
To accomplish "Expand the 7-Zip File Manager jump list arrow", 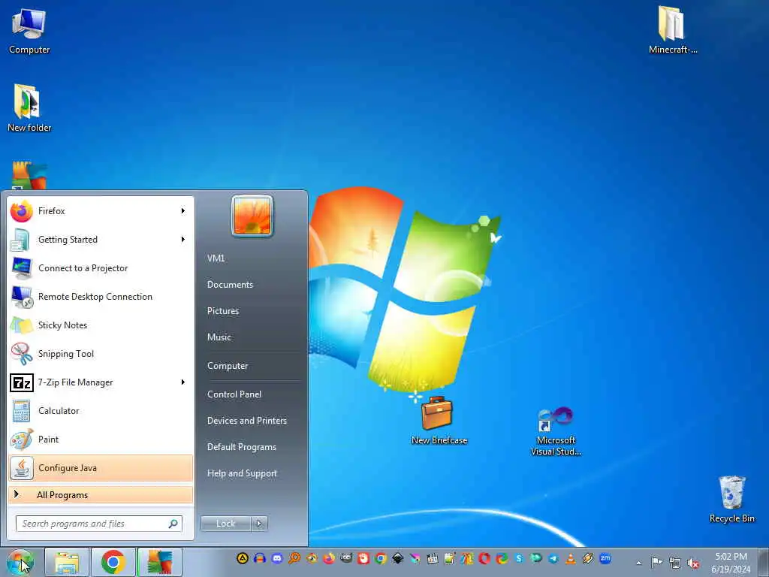I will 183,382.
